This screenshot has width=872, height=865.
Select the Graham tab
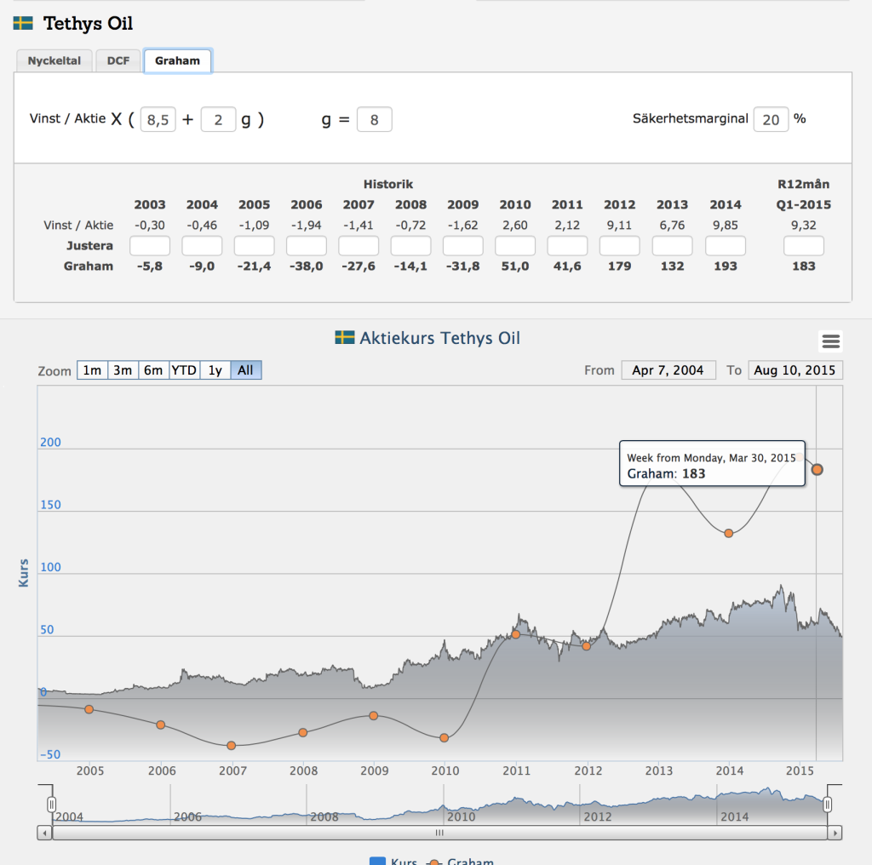pyautogui.click(x=177, y=60)
